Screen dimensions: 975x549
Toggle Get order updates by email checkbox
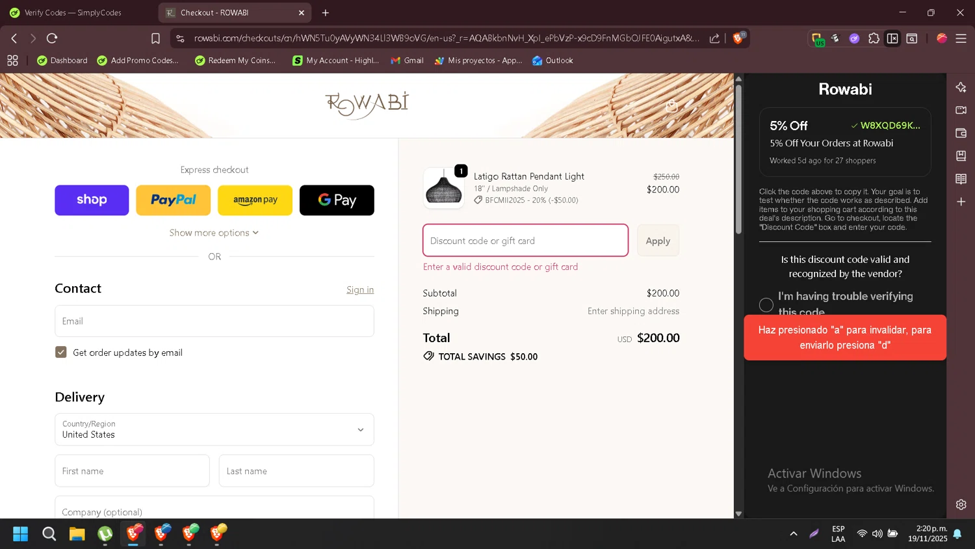[x=61, y=353]
